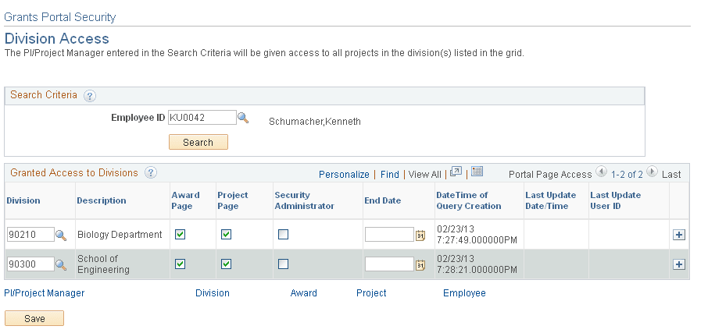Open help for Search Criteria

click(90, 95)
